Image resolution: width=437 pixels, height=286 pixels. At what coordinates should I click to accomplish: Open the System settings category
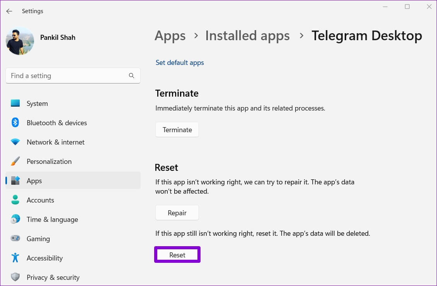73,104
